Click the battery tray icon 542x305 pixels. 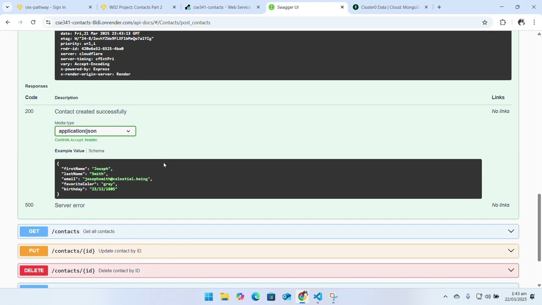pos(496,297)
